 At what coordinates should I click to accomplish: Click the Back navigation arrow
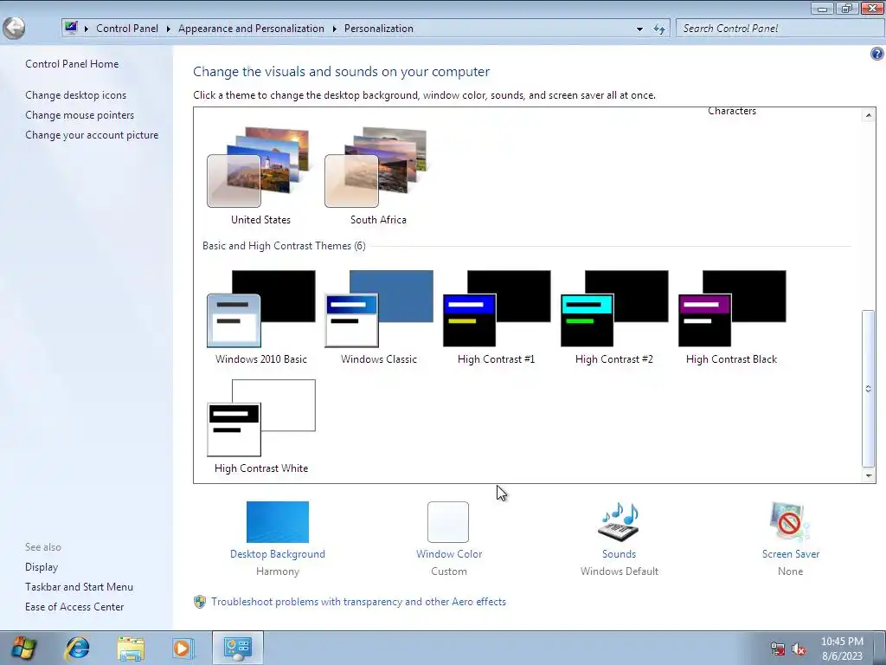click(14, 29)
